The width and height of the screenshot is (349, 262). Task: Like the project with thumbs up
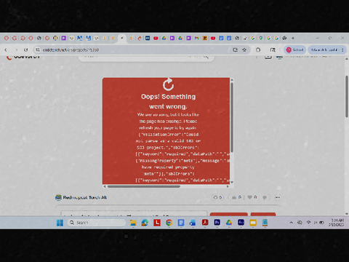[234, 197]
